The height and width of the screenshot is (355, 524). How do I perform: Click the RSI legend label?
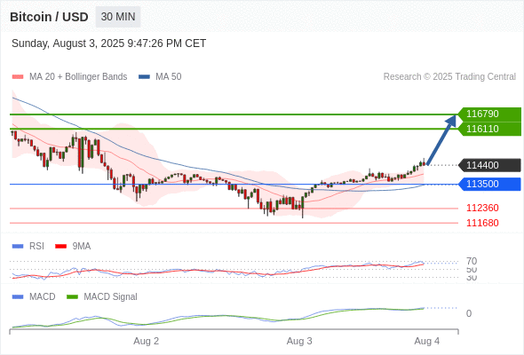(36, 247)
